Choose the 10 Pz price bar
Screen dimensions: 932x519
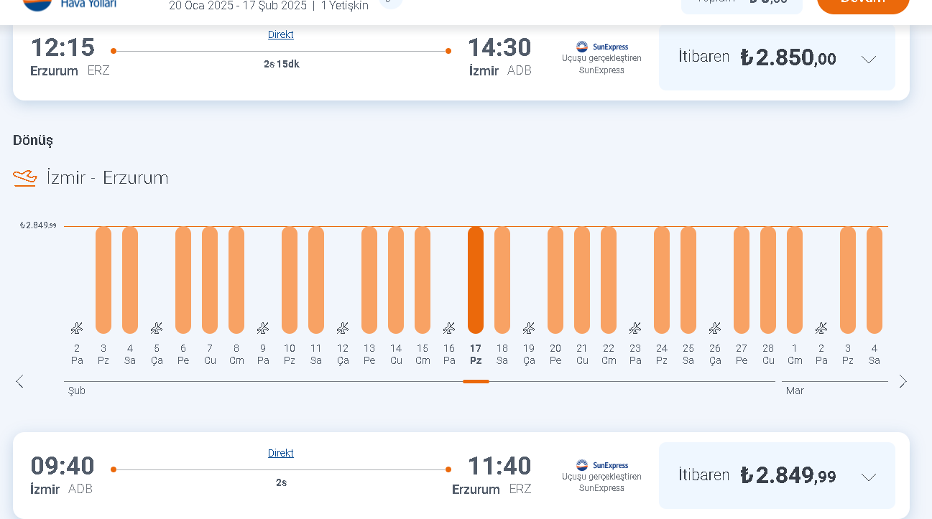290,280
